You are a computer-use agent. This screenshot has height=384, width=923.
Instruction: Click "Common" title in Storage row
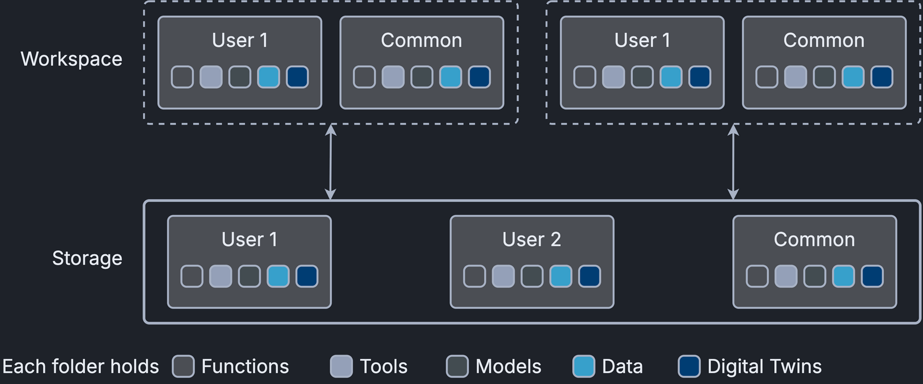[815, 239]
